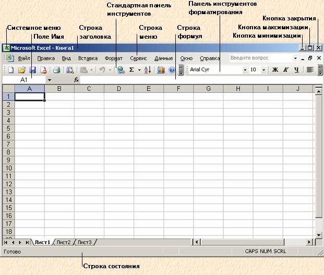Click the 'Готово' status bar text
The width and height of the screenshot is (324, 275).
(12, 251)
